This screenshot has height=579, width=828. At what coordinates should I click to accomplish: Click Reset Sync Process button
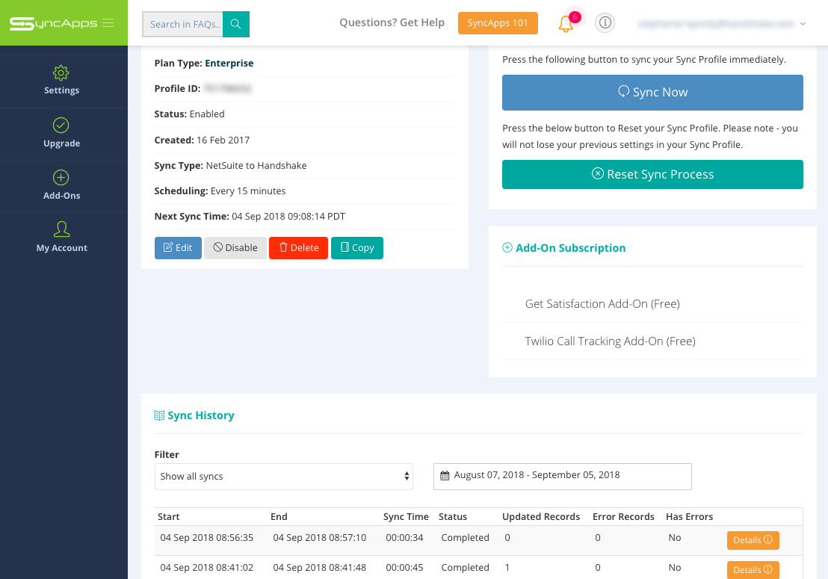[652, 174]
